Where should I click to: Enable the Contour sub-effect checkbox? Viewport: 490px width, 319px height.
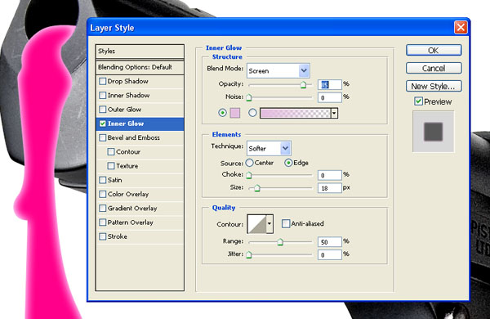pos(111,152)
